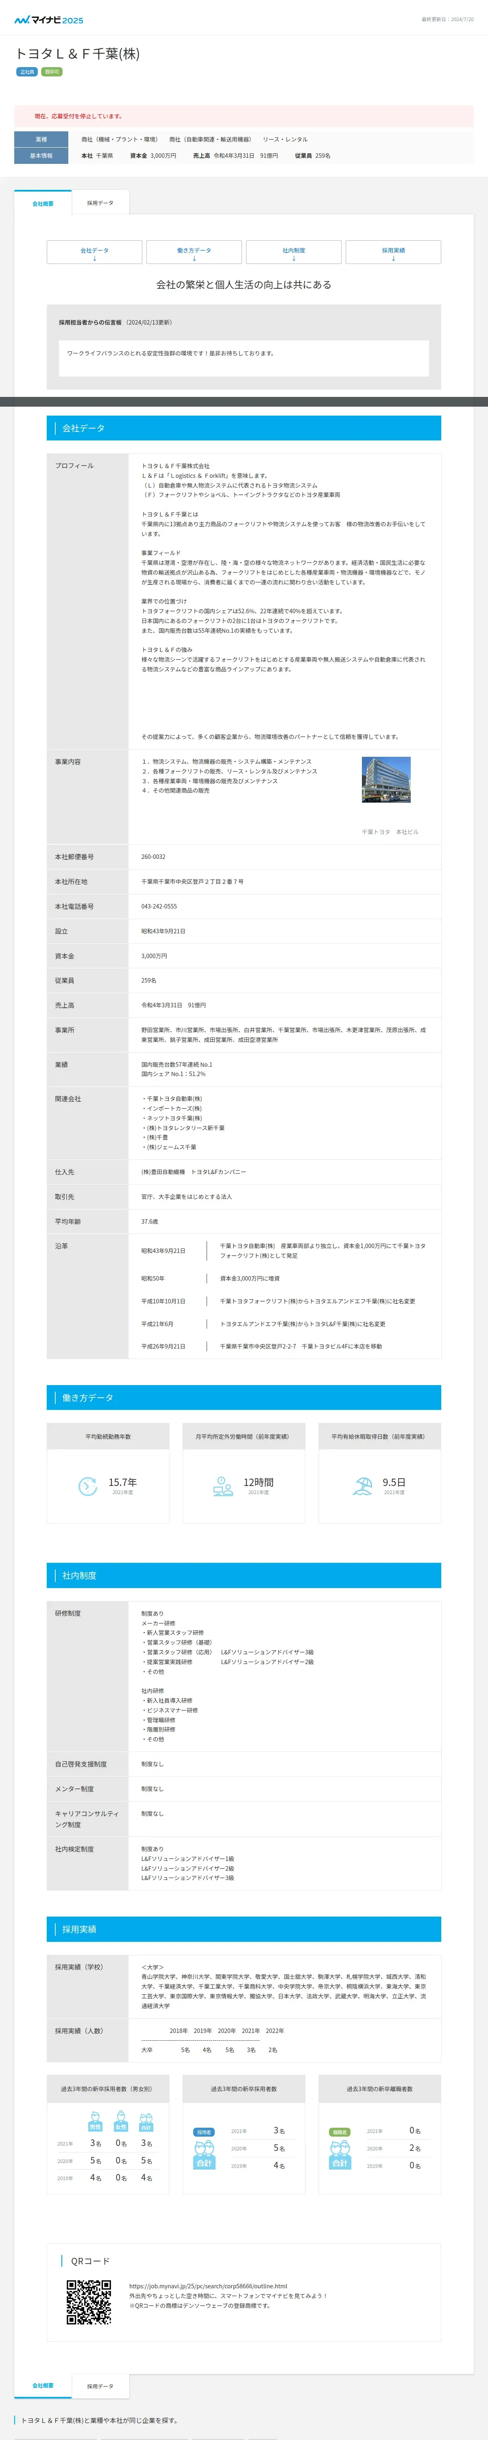Click the beach umbrella icon for 有給休暇取得日数
Viewport: 488px width, 2440px height.
click(x=362, y=1486)
